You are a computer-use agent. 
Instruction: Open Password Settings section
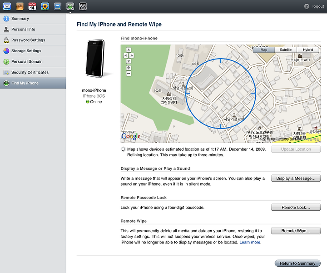click(x=33, y=40)
